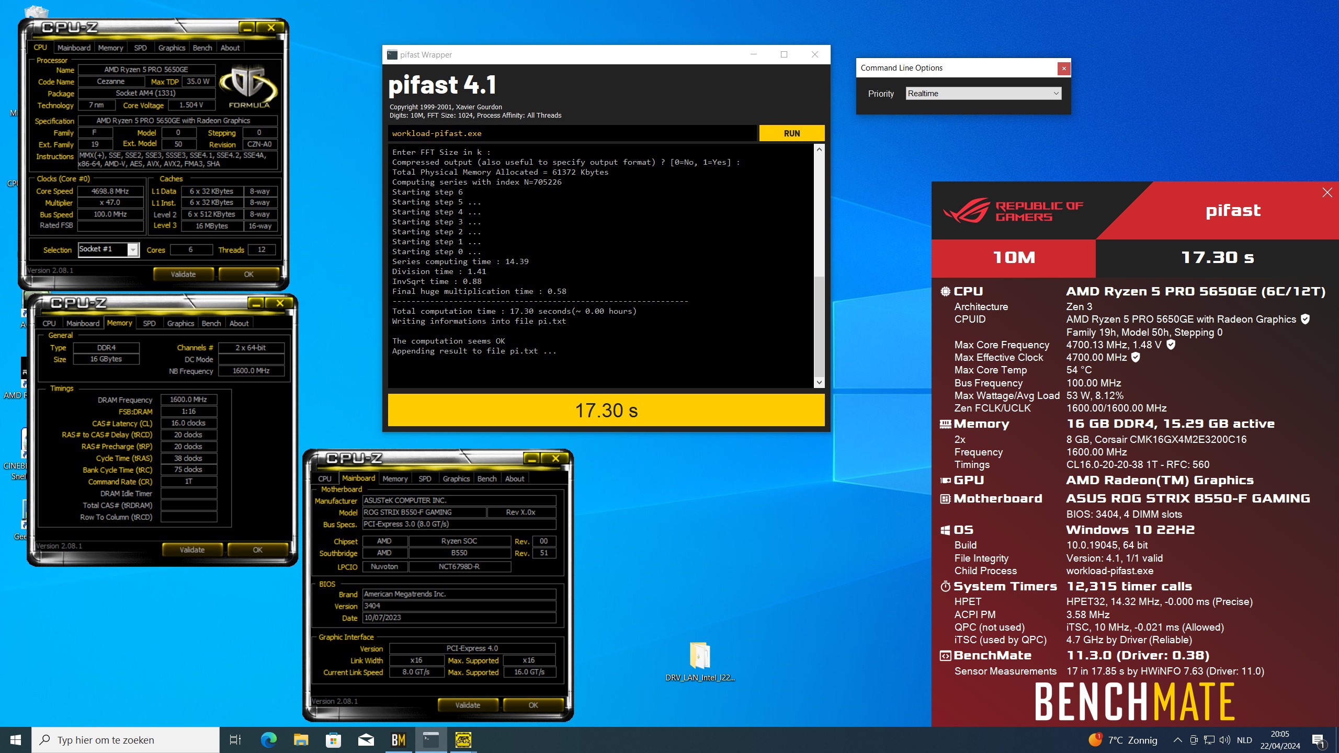Open Bench tab in top CPU-Z window
1339x753 pixels.
click(x=202, y=48)
